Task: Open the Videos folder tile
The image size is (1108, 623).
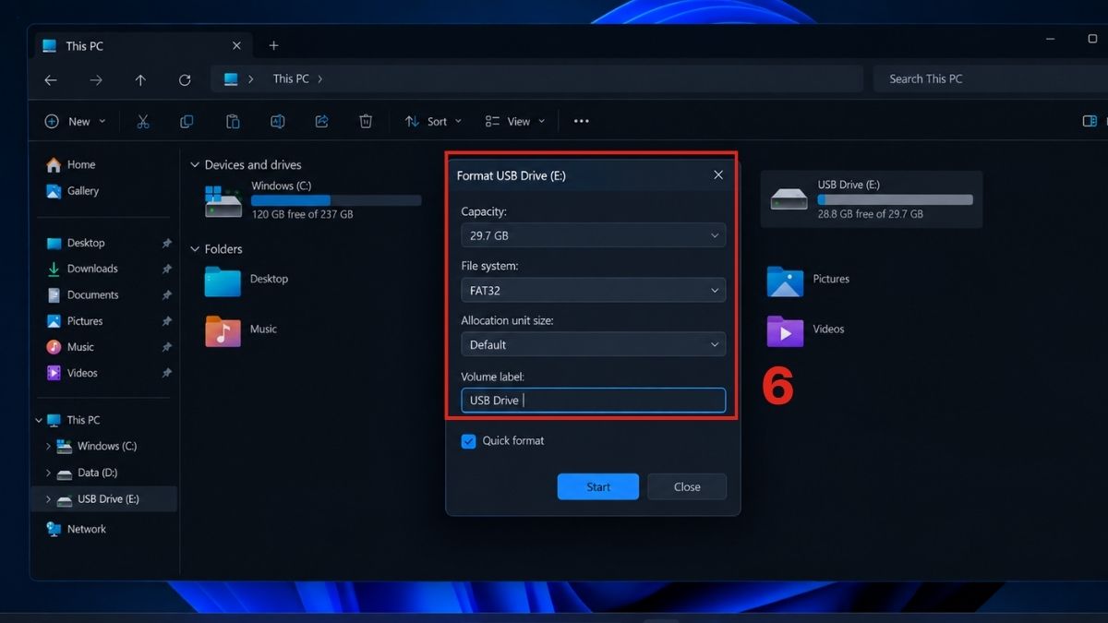Action: coord(806,329)
